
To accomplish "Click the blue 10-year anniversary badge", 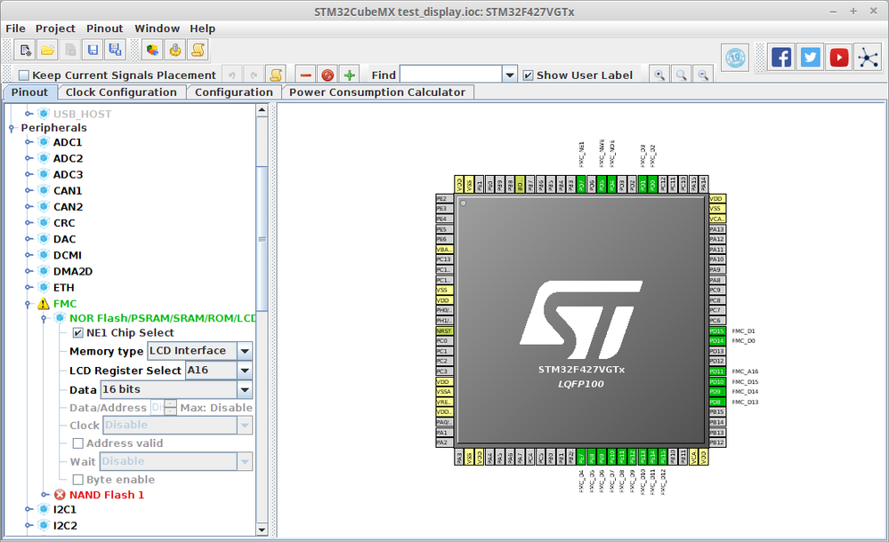I will click(x=735, y=58).
